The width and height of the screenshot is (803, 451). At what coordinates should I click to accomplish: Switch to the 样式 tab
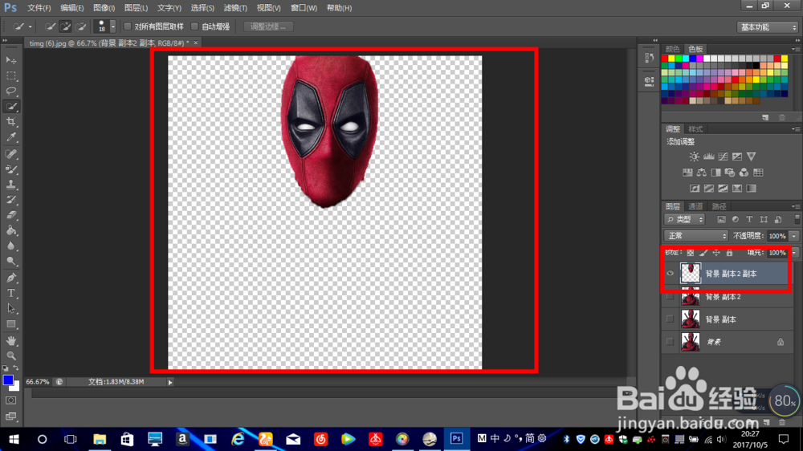[695, 129]
